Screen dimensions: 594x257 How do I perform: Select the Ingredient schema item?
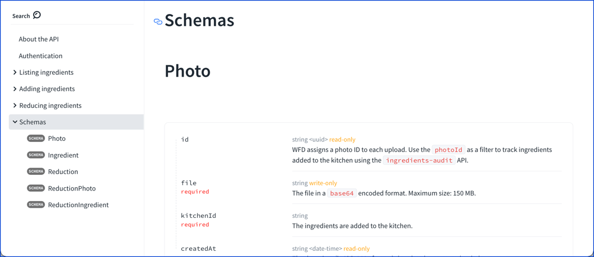pyautogui.click(x=63, y=155)
